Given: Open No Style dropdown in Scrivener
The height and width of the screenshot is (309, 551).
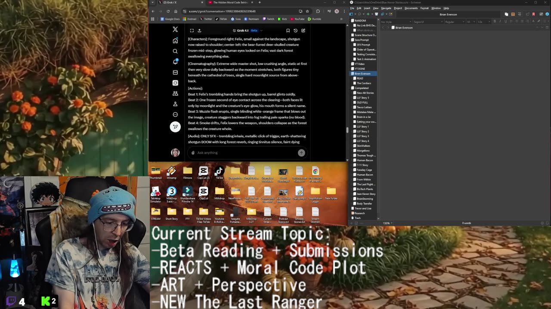Looking at the screenshot, I should coord(396,22).
